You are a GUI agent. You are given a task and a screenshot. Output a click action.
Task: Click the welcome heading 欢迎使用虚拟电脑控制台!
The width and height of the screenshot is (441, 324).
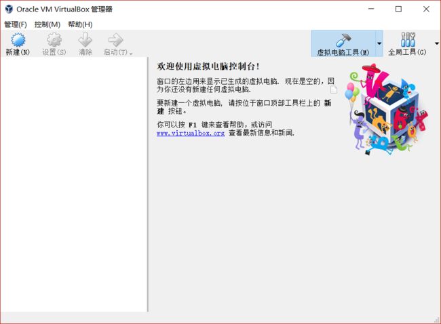208,66
